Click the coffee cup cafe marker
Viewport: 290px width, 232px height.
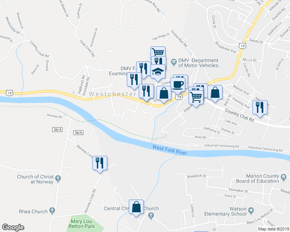point(178,86)
